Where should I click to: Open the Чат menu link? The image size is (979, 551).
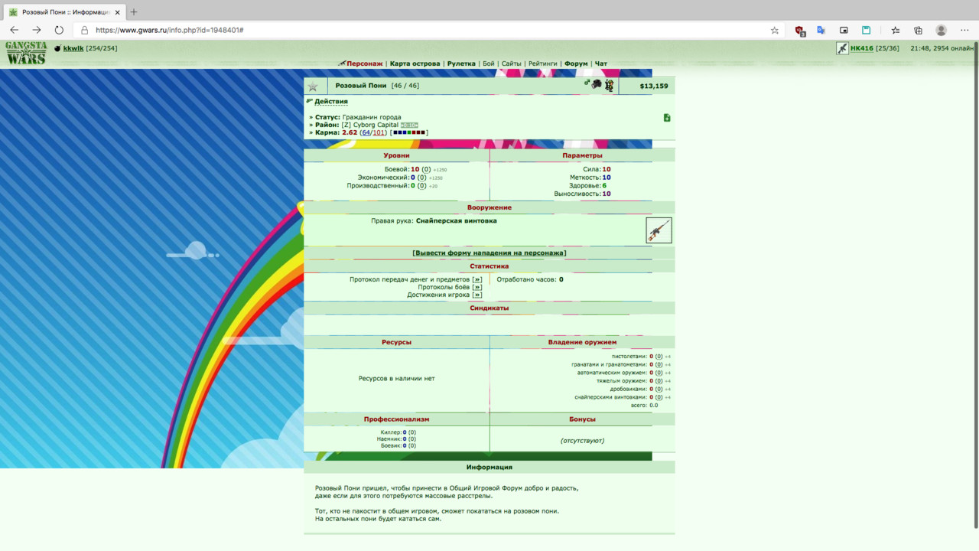point(601,64)
